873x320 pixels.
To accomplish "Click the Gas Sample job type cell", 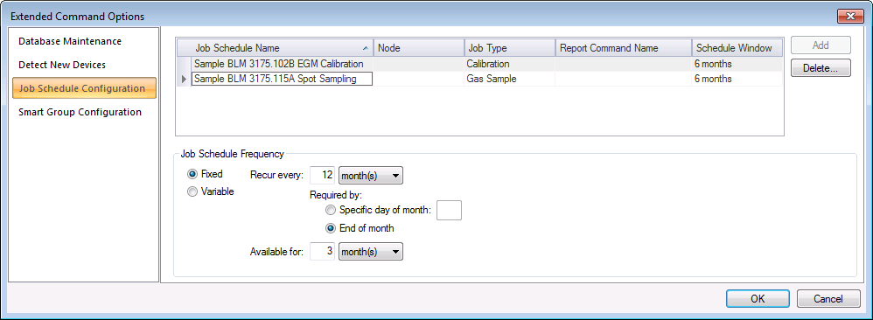I will click(510, 79).
